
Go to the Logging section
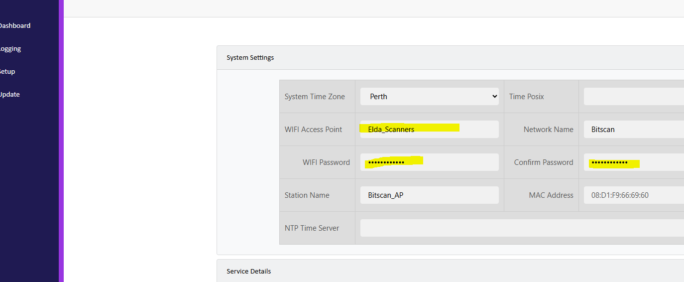point(10,49)
